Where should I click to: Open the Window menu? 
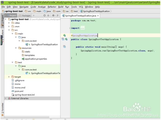(x=89, y=7)
